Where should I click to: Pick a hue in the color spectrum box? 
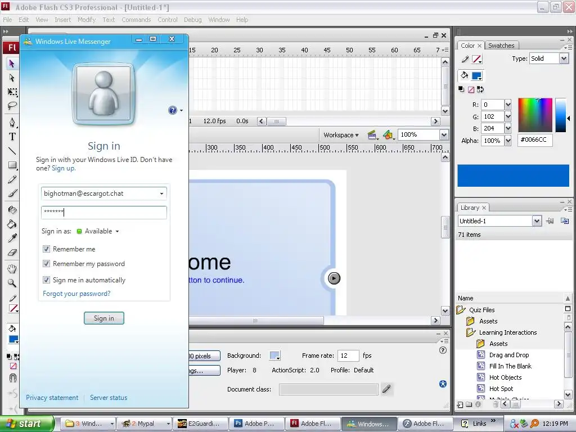coord(535,115)
